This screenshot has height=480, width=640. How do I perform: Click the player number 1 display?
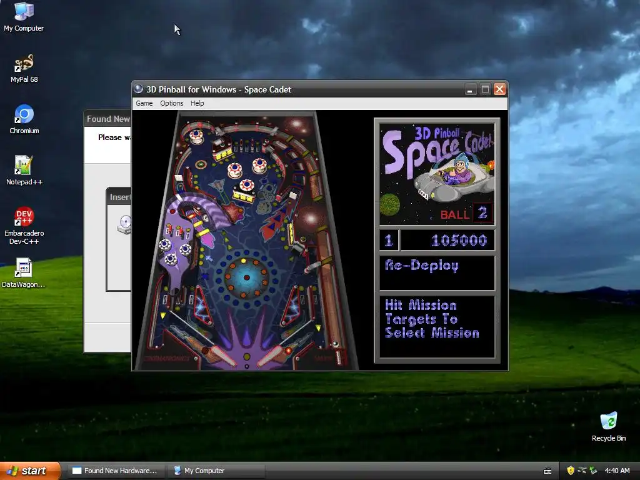point(389,241)
